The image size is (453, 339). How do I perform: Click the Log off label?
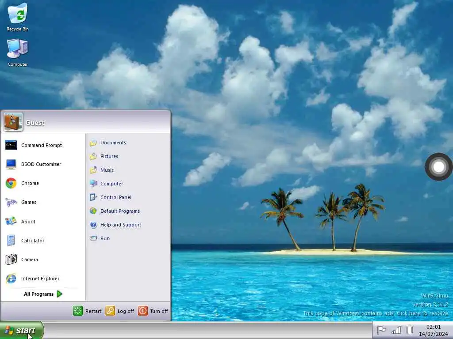point(126,311)
